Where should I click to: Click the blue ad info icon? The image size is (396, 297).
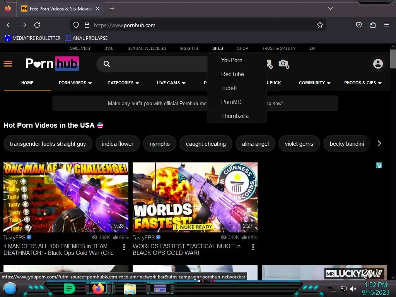[379, 165]
